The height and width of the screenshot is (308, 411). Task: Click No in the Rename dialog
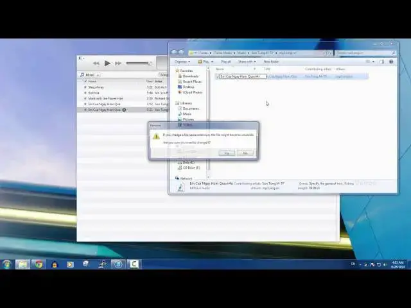coord(245,153)
